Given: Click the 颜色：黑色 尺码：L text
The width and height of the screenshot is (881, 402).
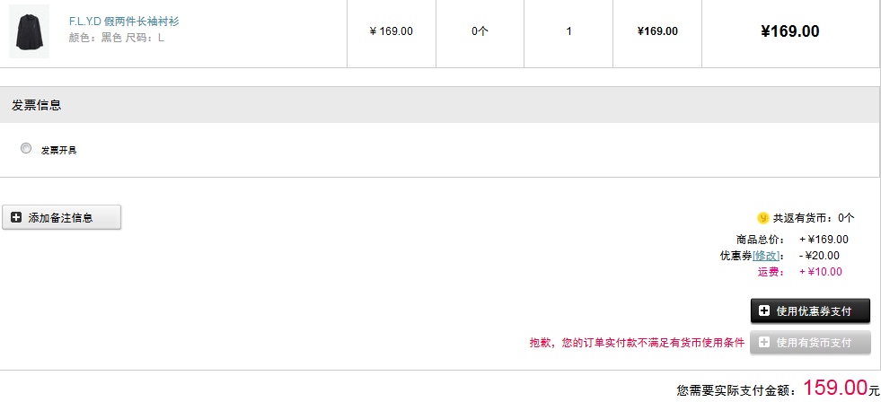Looking at the screenshot, I should (117, 39).
